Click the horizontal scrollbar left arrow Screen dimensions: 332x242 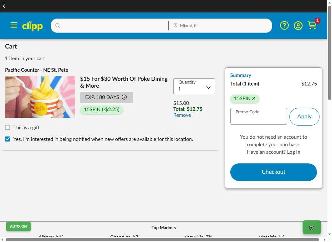pyautogui.click(x=2, y=240)
